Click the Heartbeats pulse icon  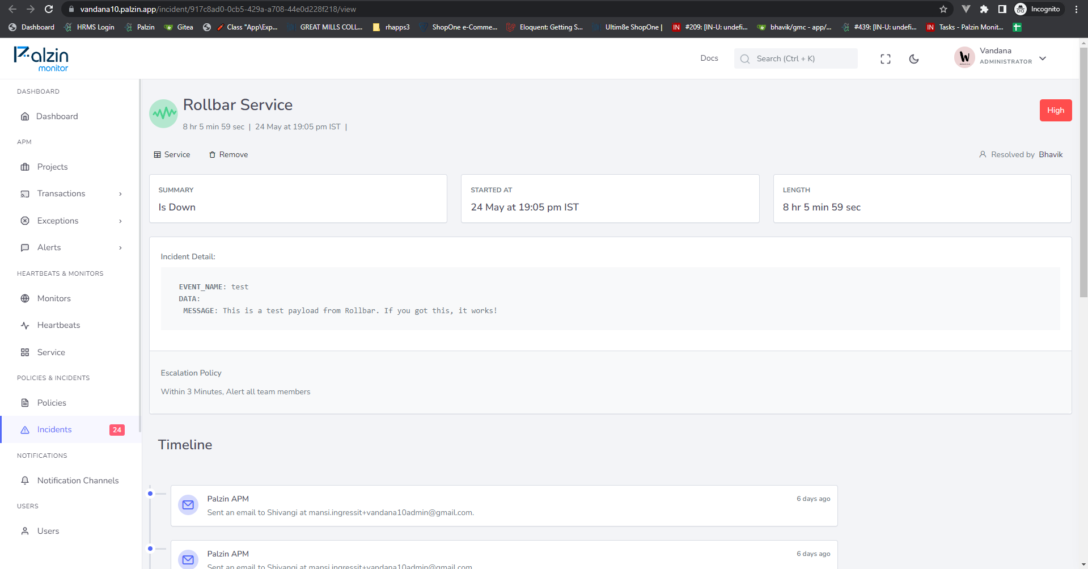25,325
